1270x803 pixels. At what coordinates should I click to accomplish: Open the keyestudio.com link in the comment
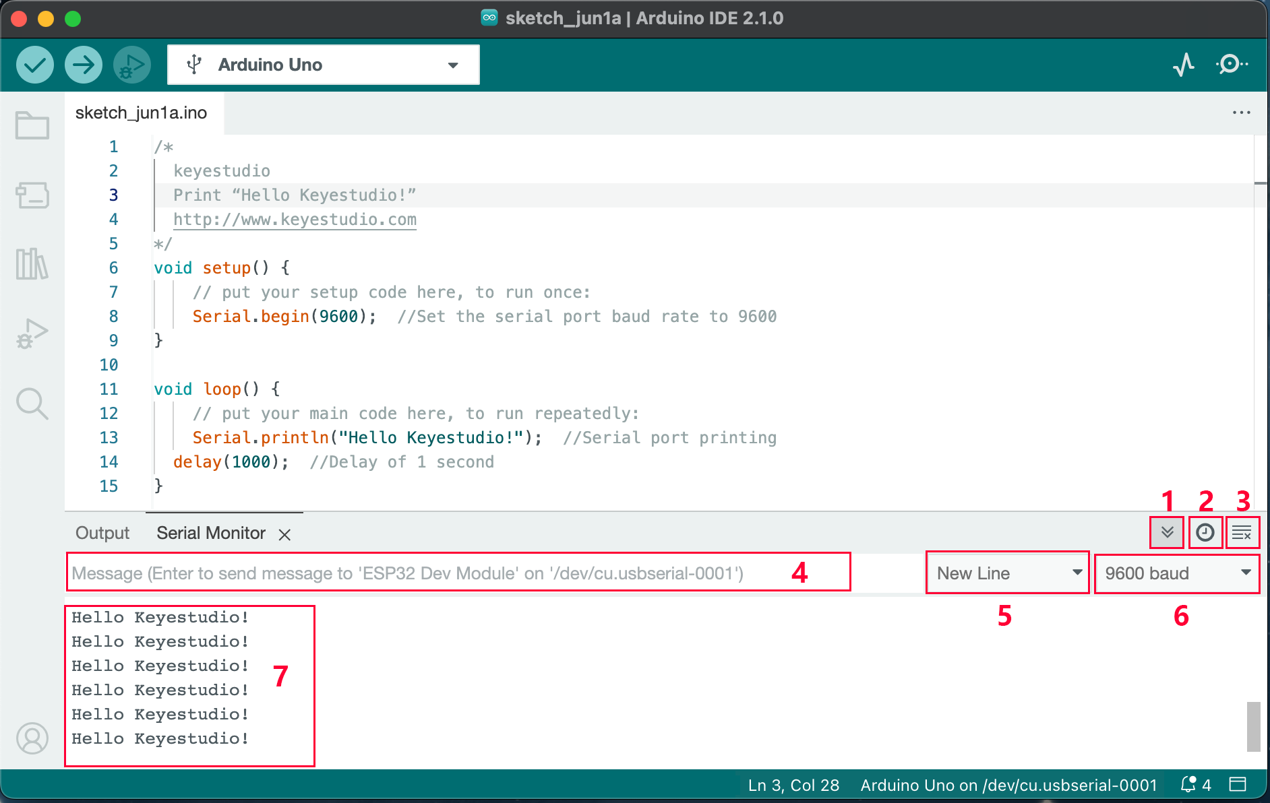[295, 220]
